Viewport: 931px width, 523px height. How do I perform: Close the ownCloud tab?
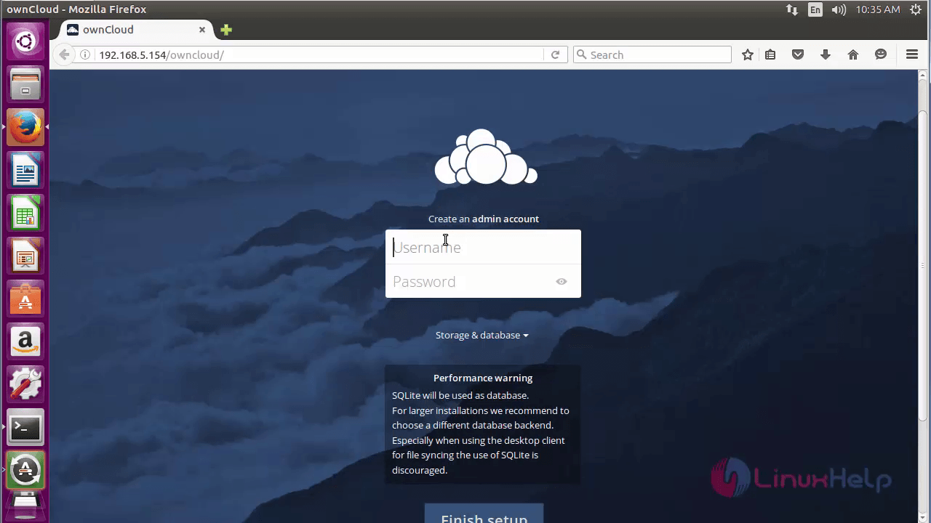point(203,30)
